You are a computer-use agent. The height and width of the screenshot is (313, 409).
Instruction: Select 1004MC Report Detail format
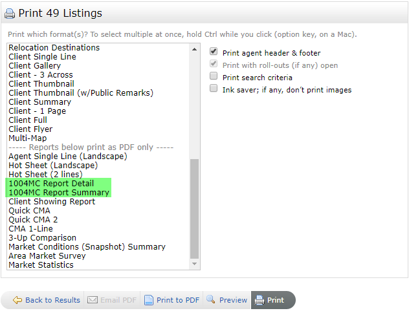point(51,184)
